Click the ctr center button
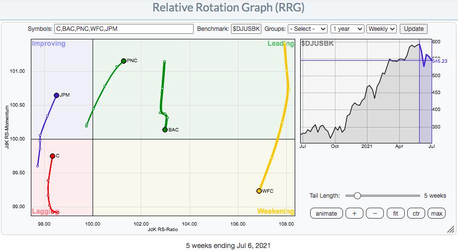This screenshot has width=458, height=251. point(416,214)
